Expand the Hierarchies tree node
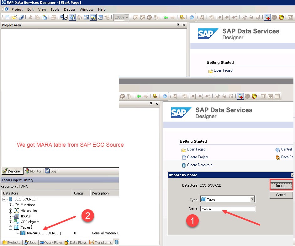Screen dimensions: 295x246 coord(10,211)
